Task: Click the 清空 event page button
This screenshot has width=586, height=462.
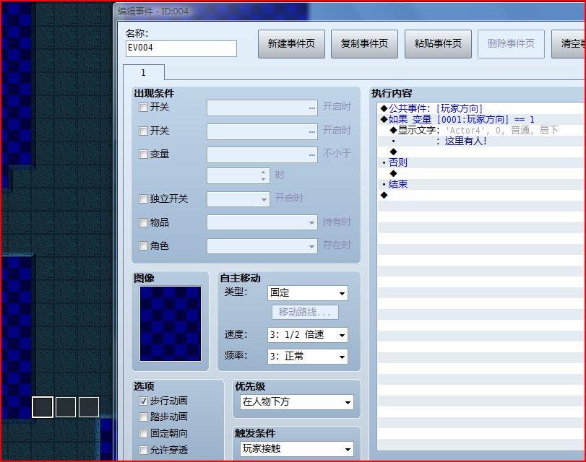Action: coord(569,44)
